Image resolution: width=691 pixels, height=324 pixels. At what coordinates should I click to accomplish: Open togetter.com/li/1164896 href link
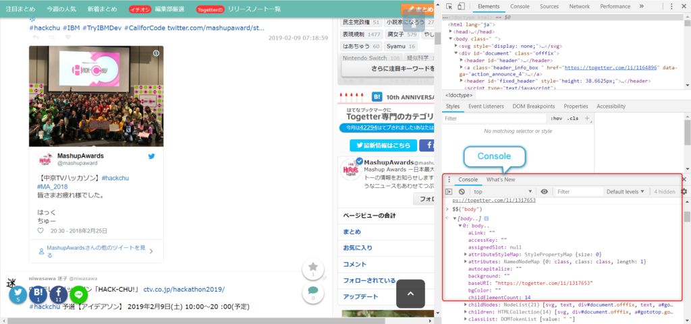611,68
